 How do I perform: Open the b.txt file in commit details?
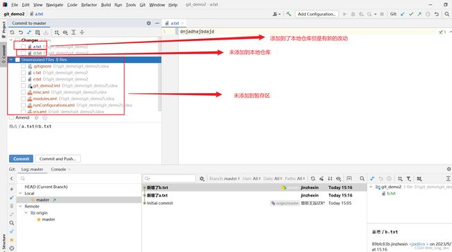391,194
